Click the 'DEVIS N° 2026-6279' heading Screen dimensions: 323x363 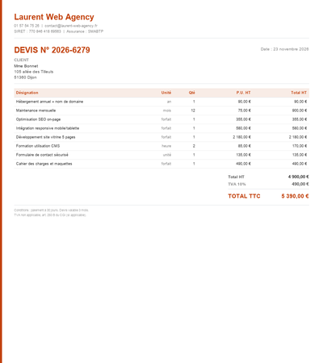click(52, 50)
